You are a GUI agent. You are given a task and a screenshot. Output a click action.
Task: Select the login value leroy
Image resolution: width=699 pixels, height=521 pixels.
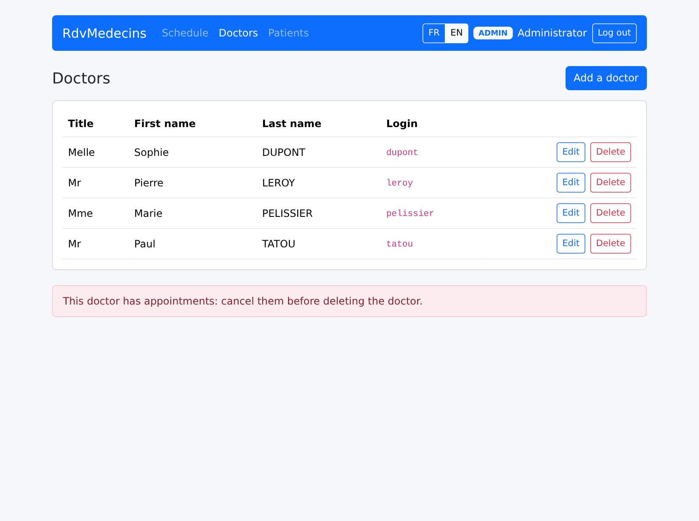(x=399, y=183)
